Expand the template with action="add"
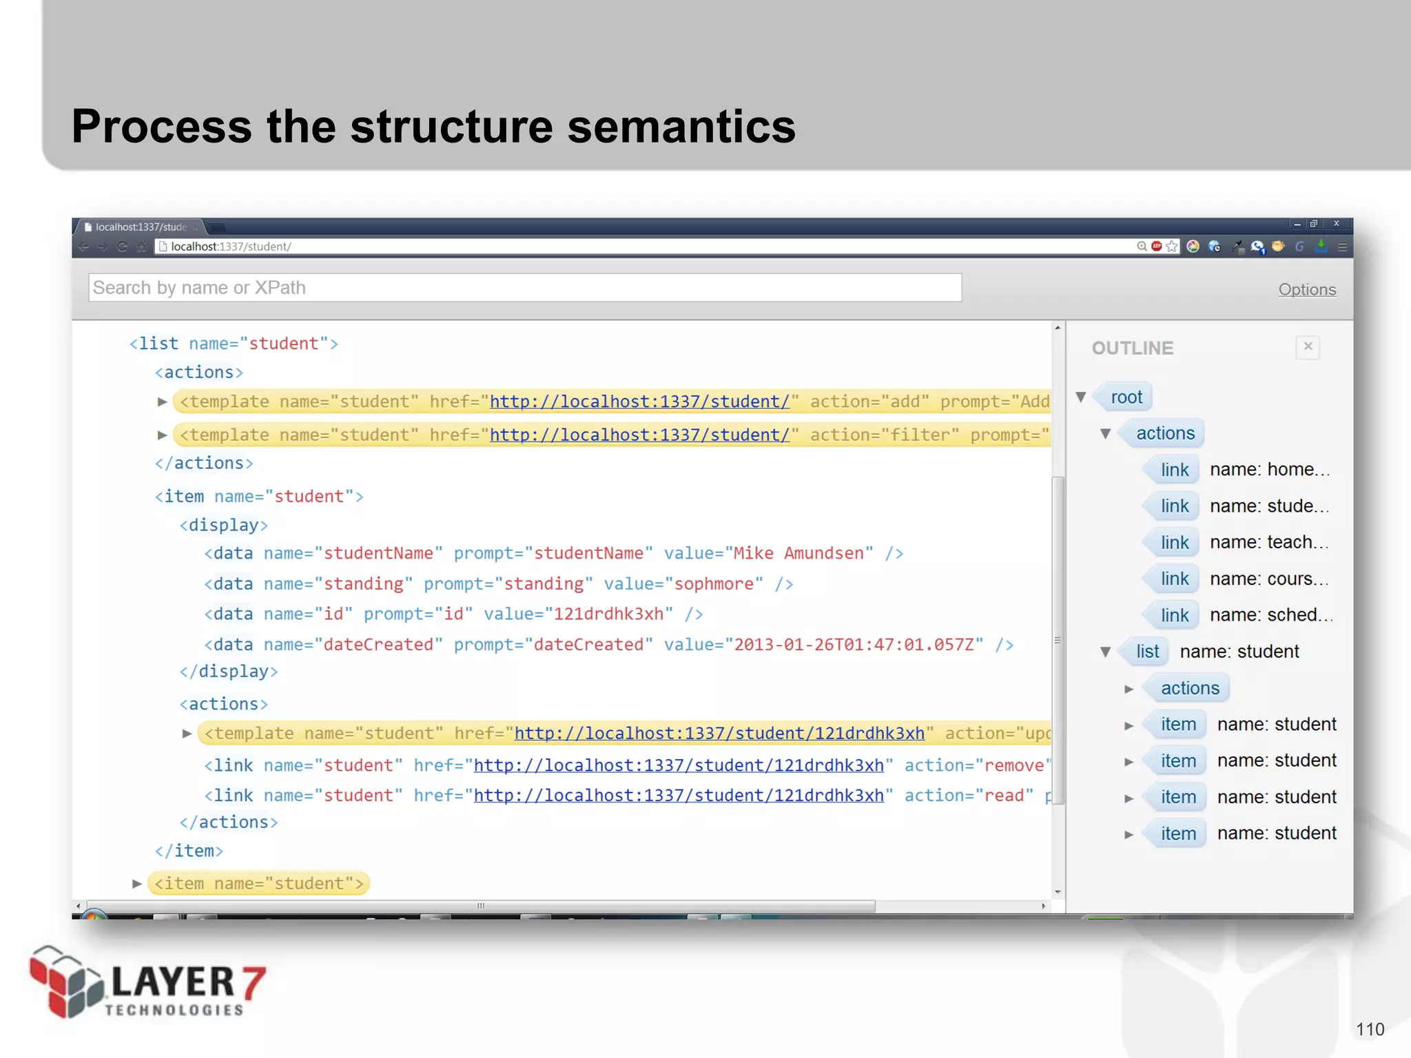The width and height of the screenshot is (1411, 1058). (162, 402)
